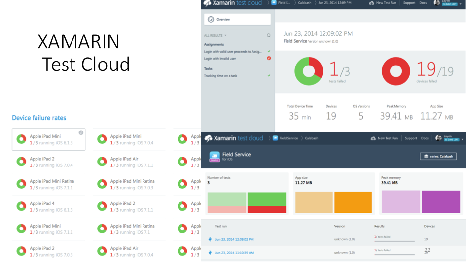466x262 pixels.
Task: Click the search magnifier icon next to ALL RESULTS
Action: (269, 35)
